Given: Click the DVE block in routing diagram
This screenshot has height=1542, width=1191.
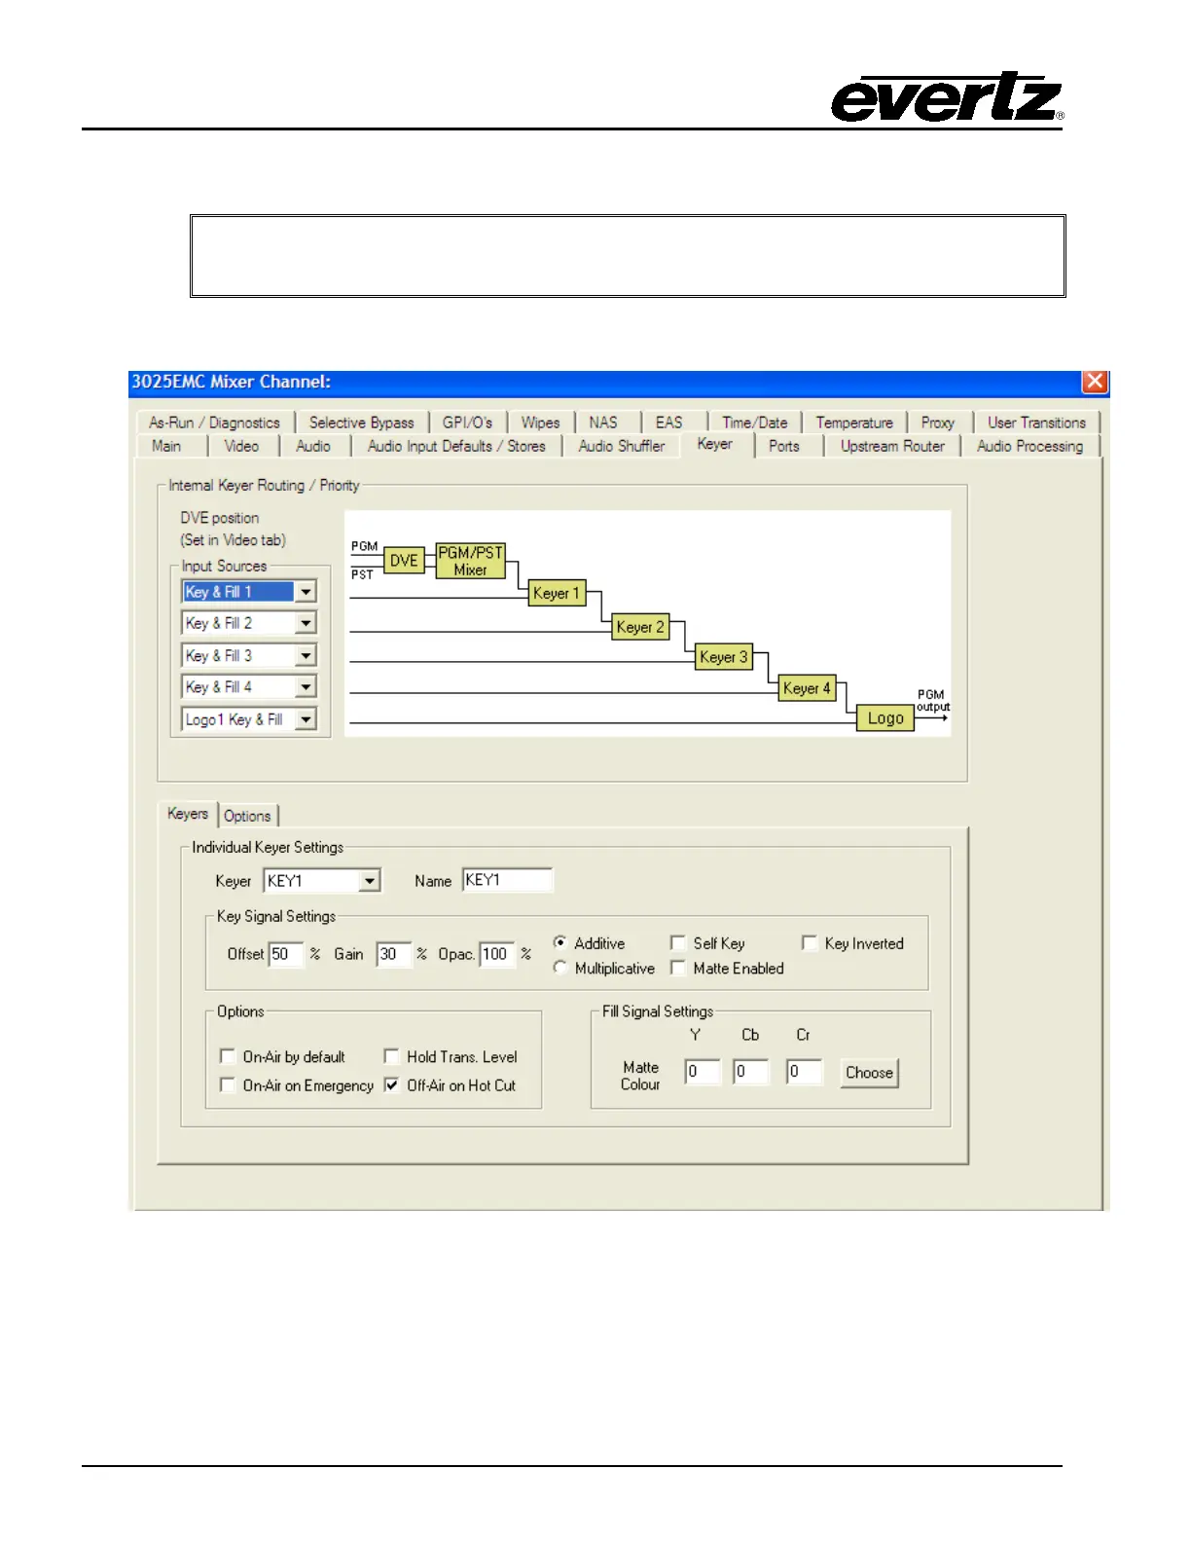Looking at the screenshot, I should (x=404, y=561).
